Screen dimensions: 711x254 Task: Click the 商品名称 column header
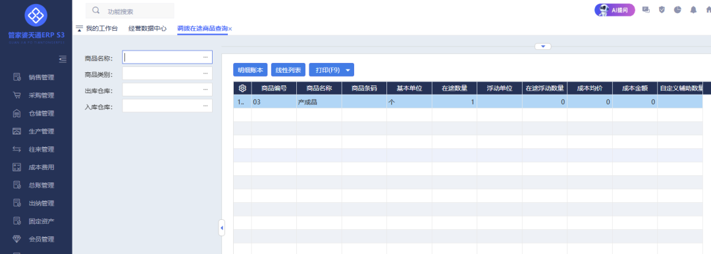[x=319, y=88]
